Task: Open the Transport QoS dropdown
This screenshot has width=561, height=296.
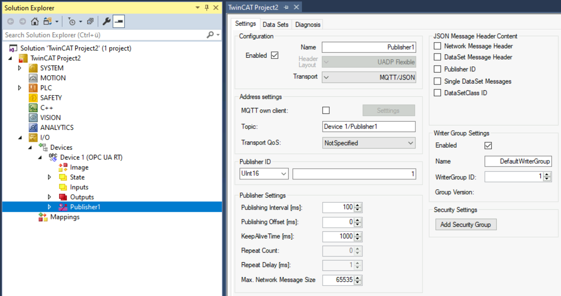Action: click(x=369, y=143)
